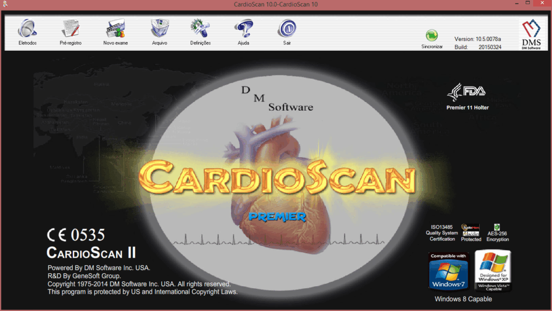The width and height of the screenshot is (552, 311).
Task: Start a Novo exame
Action: [115, 29]
